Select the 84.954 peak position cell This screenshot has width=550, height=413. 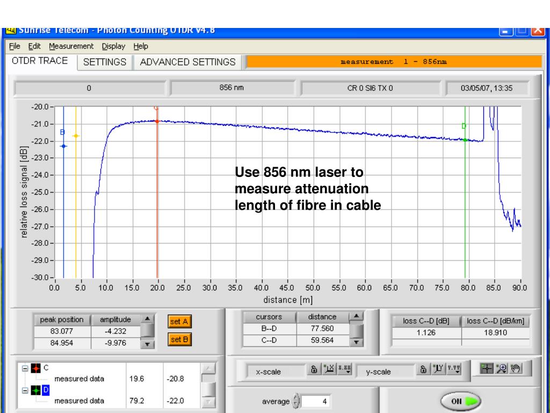62,343
